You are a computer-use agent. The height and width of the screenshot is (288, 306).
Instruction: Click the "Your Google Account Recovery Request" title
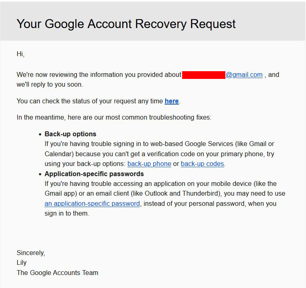click(126, 24)
